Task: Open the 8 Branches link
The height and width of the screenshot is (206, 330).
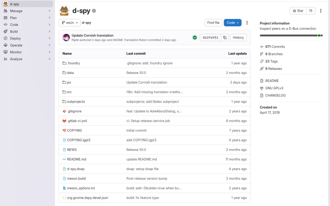Action: pos(274,54)
